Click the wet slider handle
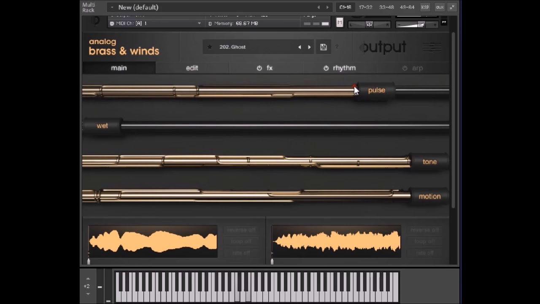Image resolution: width=540 pixels, height=304 pixels. 102,126
